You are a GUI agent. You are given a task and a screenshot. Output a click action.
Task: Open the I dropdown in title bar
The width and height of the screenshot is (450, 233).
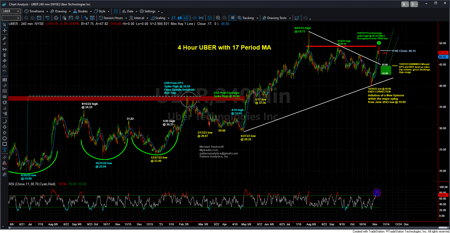point(414,4)
